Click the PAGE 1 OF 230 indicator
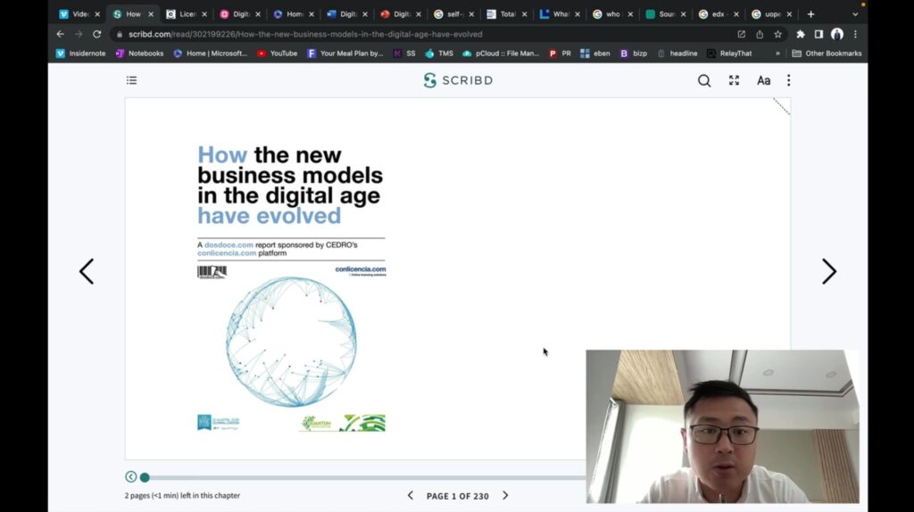 (458, 496)
